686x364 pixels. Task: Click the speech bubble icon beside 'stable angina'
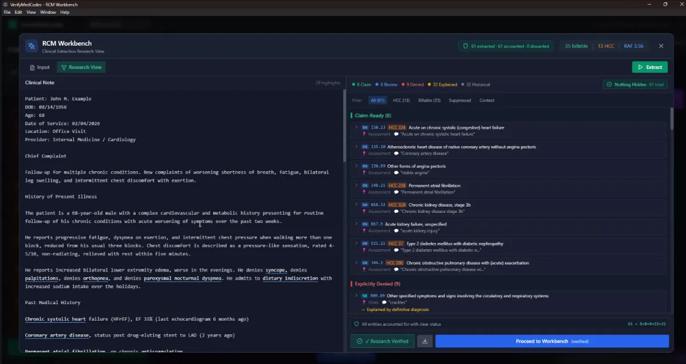pyautogui.click(x=396, y=173)
